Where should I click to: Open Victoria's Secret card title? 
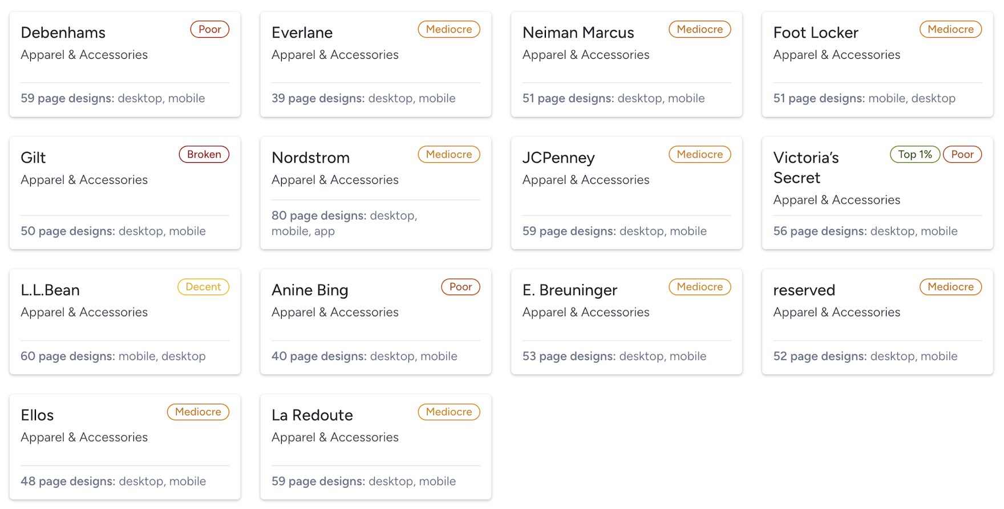[x=805, y=167]
